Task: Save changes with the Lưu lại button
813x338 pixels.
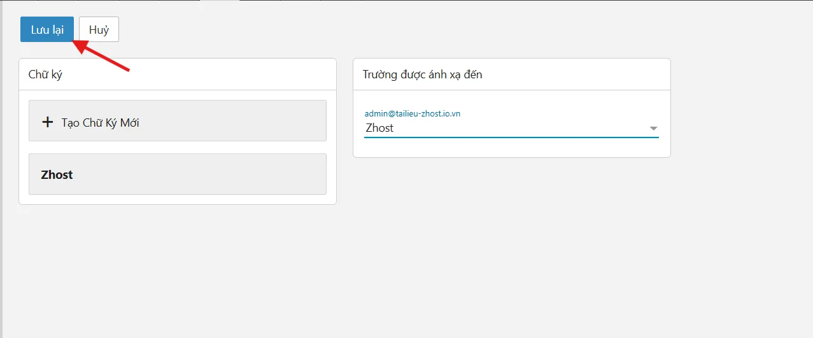Action: tap(47, 30)
